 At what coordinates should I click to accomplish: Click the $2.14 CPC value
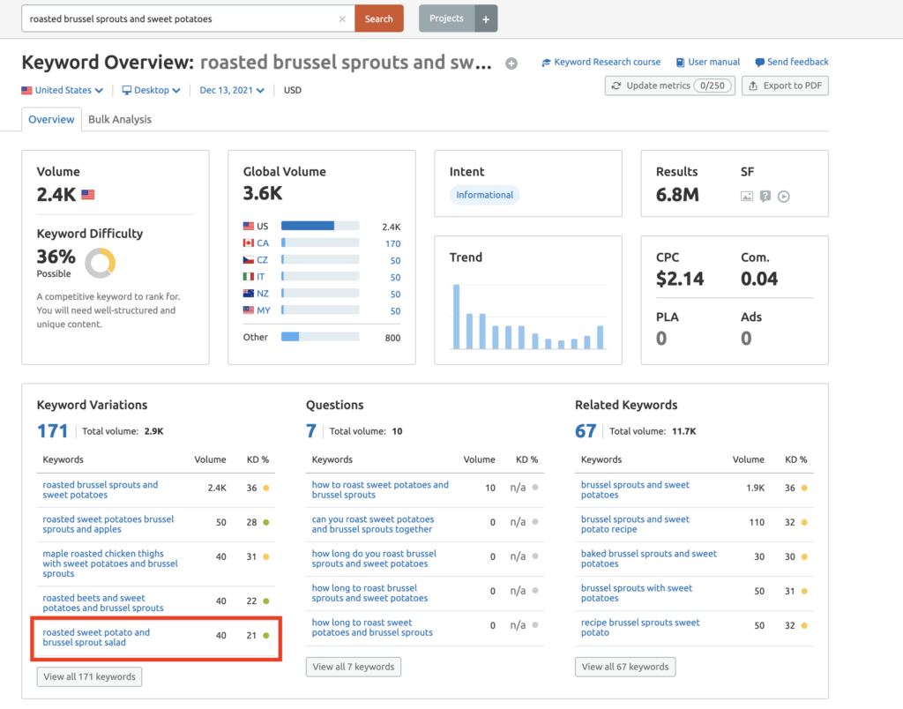pos(680,279)
